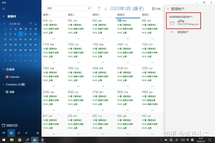Expand more events on 21日
This screenshot has height=143, width=215.
pos(128,86)
